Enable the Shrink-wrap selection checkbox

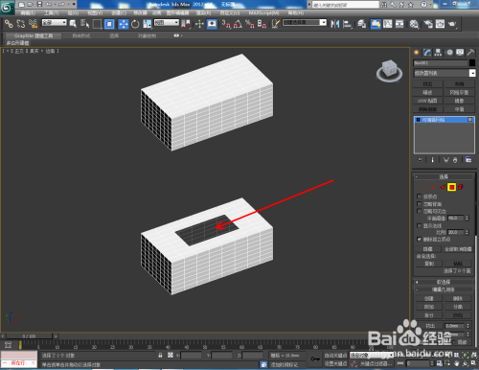tap(420, 225)
